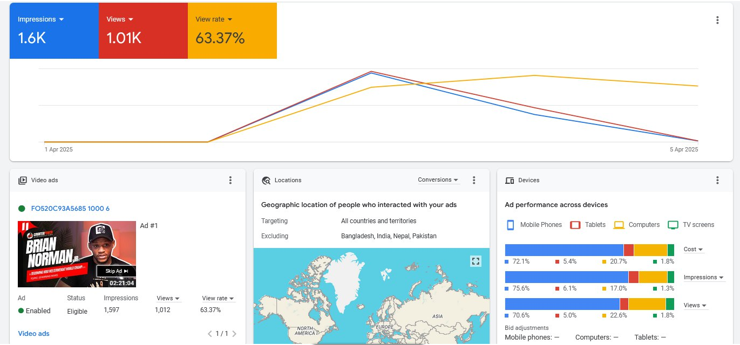
Task: Click the Mobile Phones legend icon
Action: 511,225
